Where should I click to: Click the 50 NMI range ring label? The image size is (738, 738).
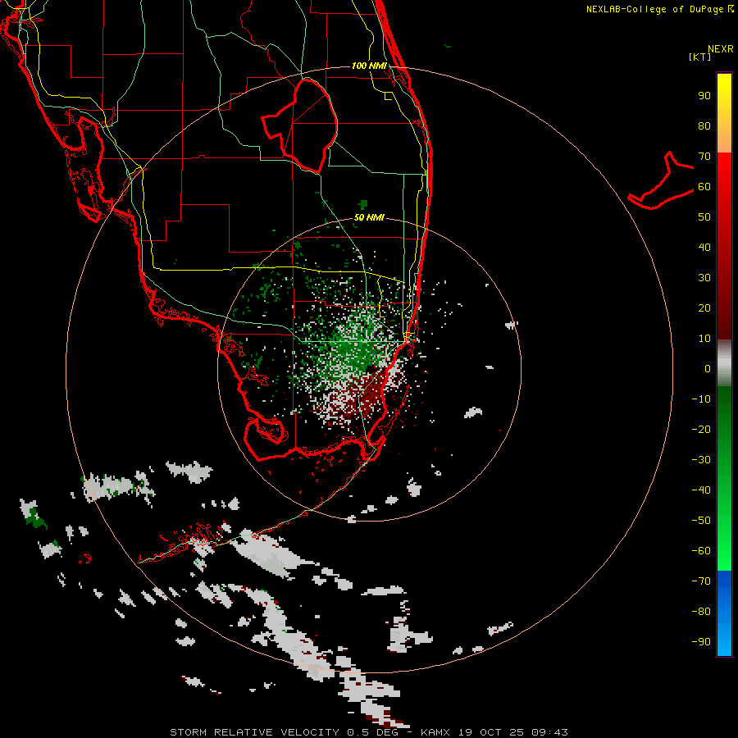click(369, 217)
